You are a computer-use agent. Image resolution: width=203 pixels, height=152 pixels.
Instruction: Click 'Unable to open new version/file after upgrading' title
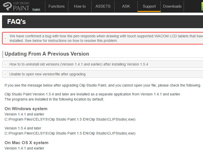tap(48, 74)
